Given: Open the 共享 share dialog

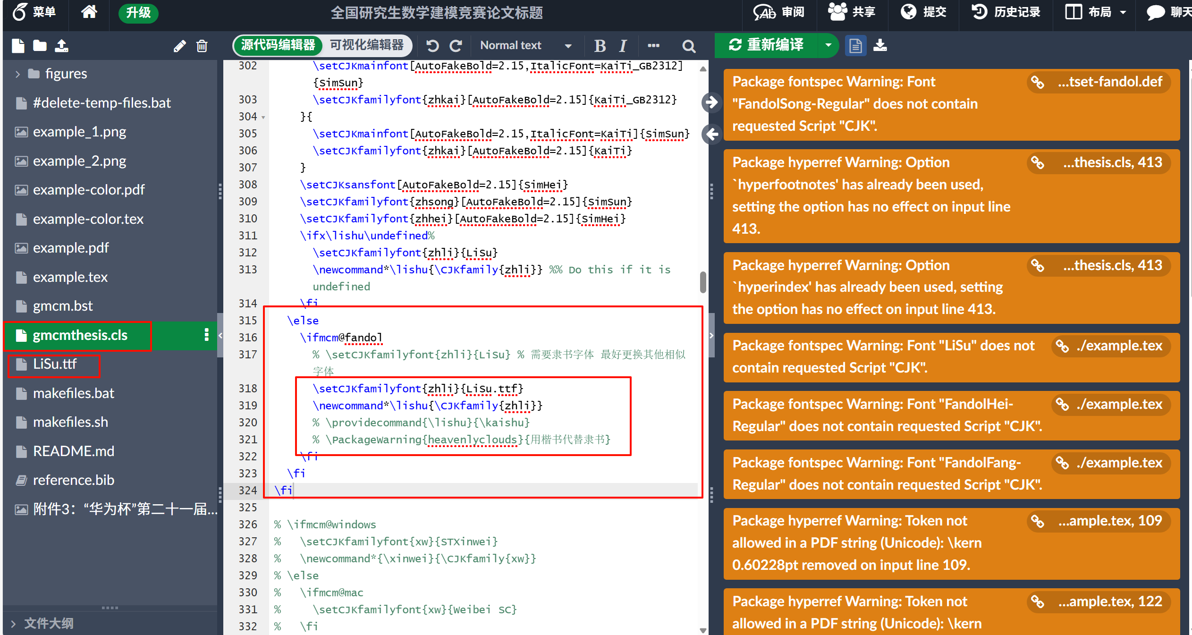Looking at the screenshot, I should tap(852, 12).
